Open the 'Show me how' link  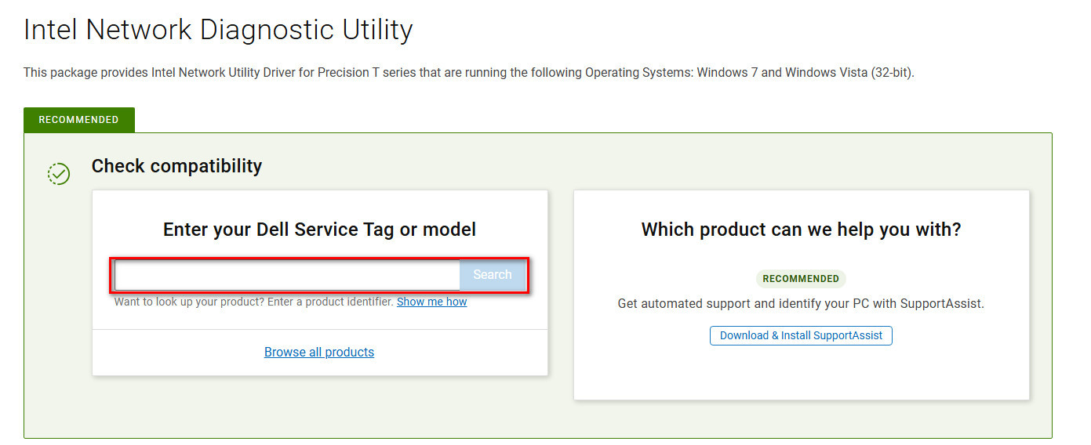pyautogui.click(x=431, y=302)
